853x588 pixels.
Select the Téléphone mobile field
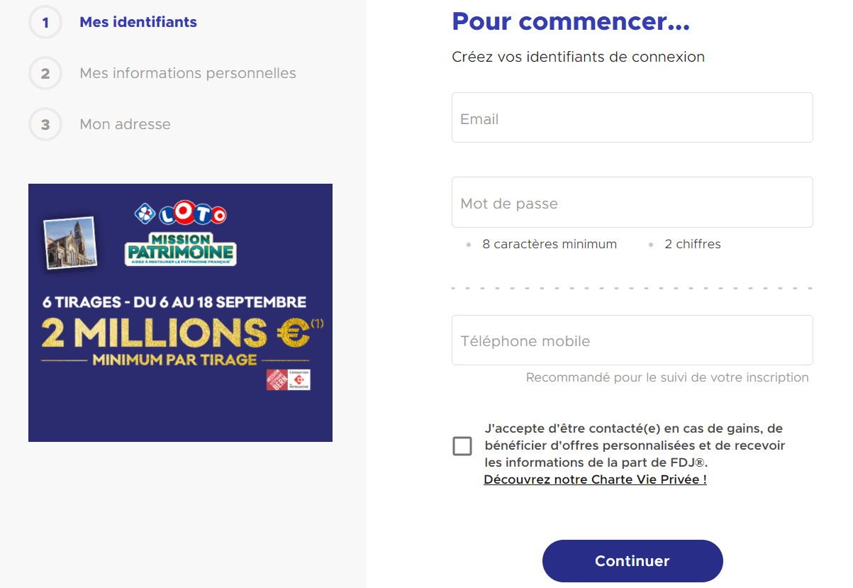click(632, 340)
